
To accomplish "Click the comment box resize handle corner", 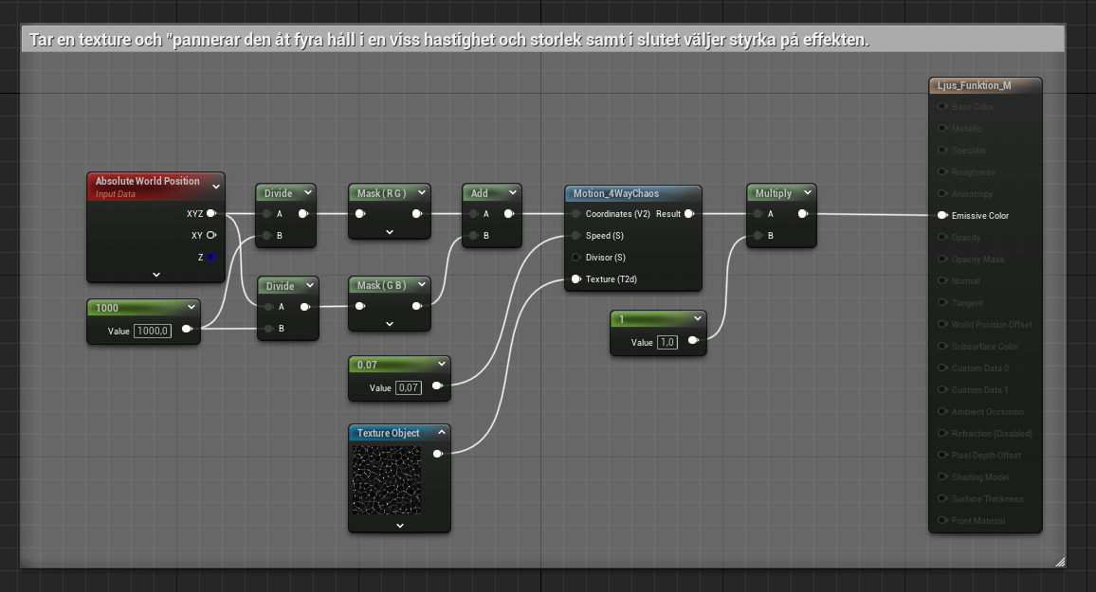I will pos(1059,562).
